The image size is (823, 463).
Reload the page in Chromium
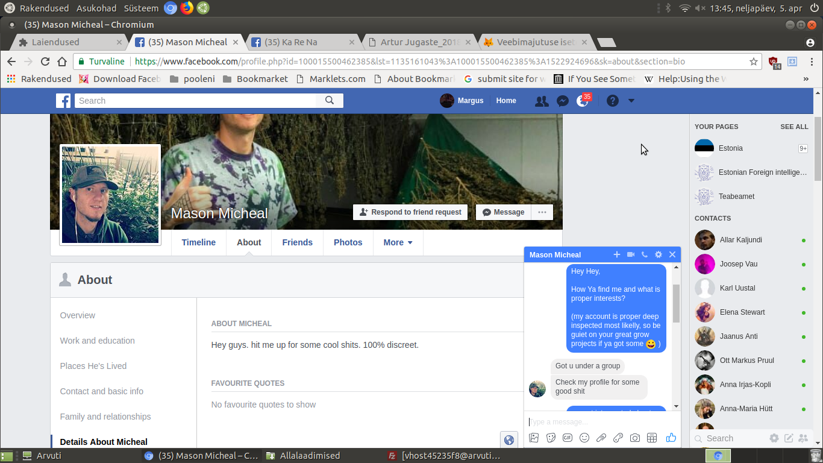click(45, 61)
